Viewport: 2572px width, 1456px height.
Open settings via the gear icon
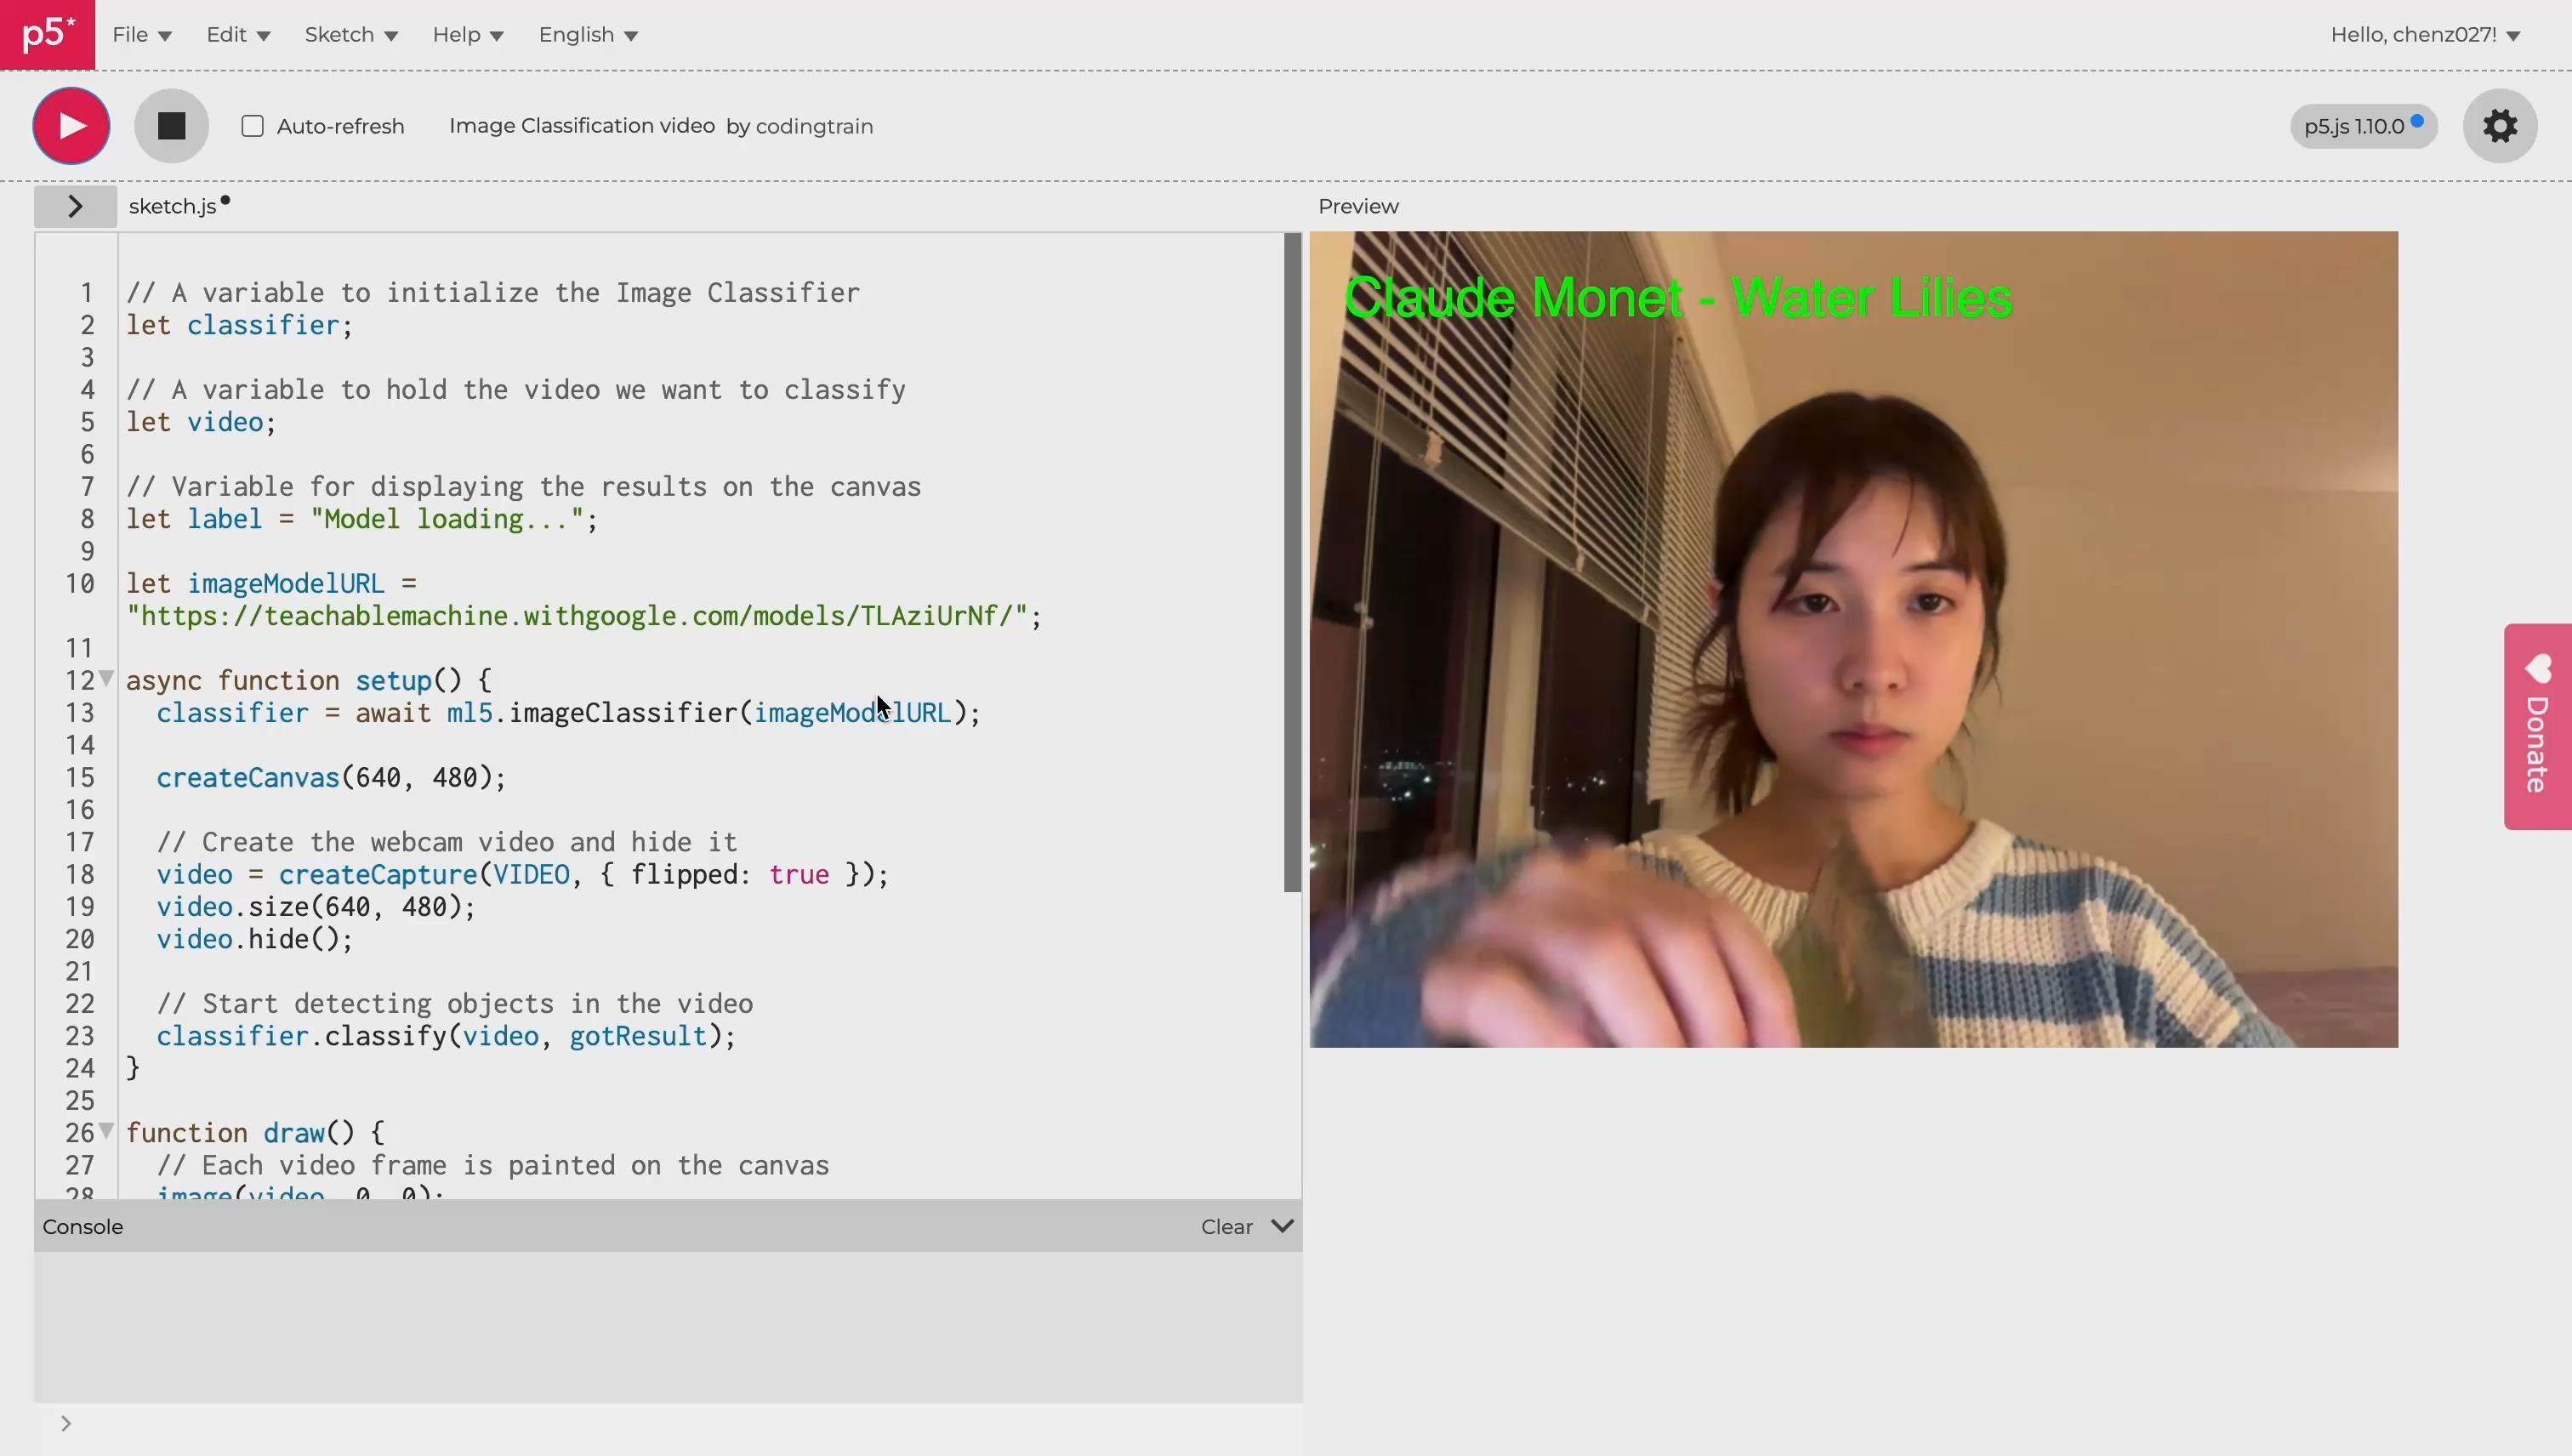point(2499,126)
